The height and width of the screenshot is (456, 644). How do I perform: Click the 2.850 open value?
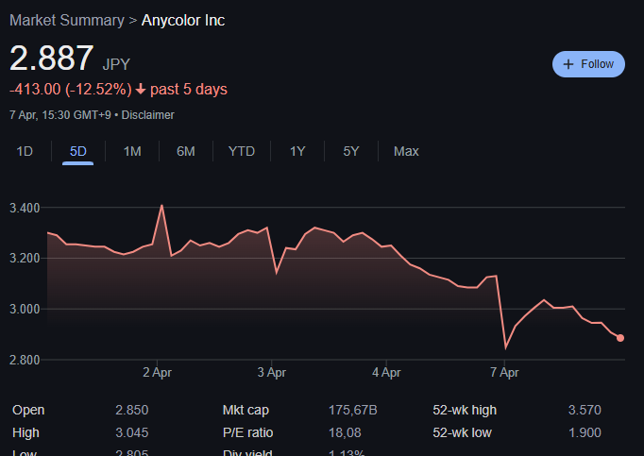click(x=132, y=410)
